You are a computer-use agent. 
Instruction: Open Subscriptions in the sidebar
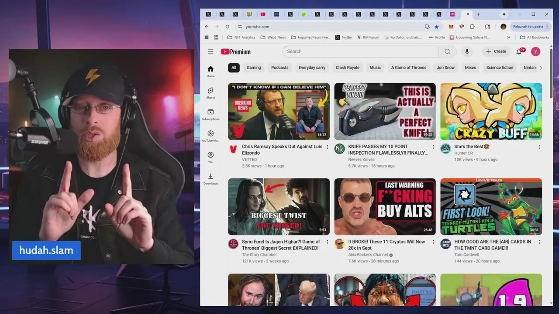click(210, 114)
